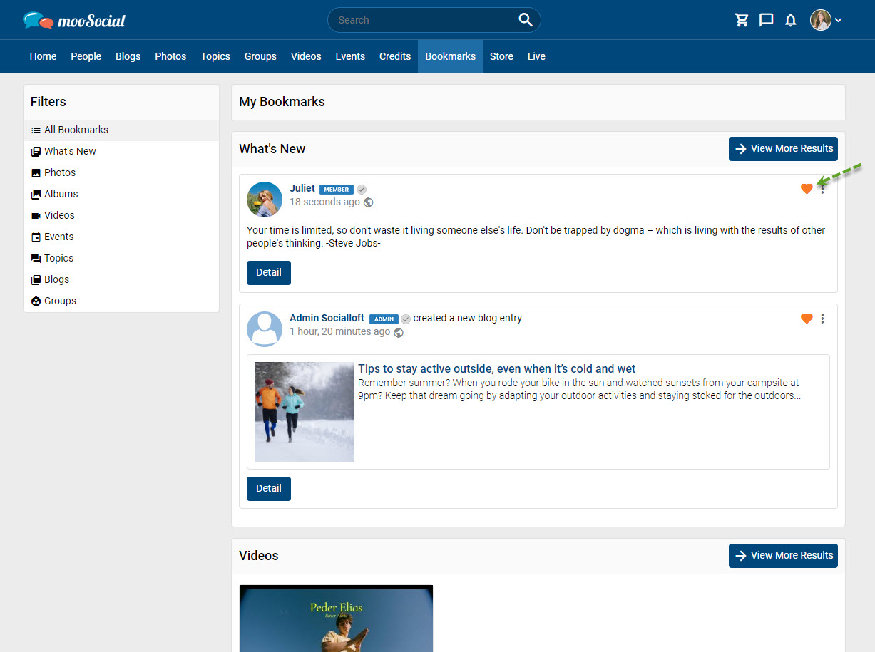The image size is (875, 652).
Task: Filter bookmarks by Photos label
Action: (60, 172)
